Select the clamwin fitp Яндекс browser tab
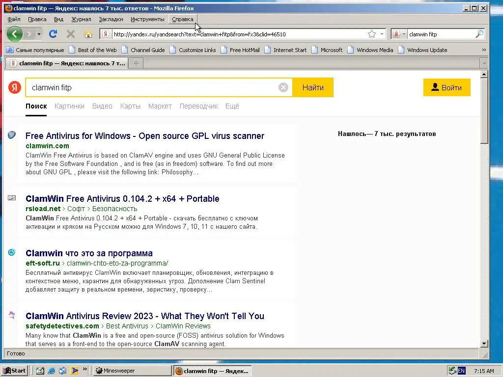The image size is (503, 377). (66, 63)
